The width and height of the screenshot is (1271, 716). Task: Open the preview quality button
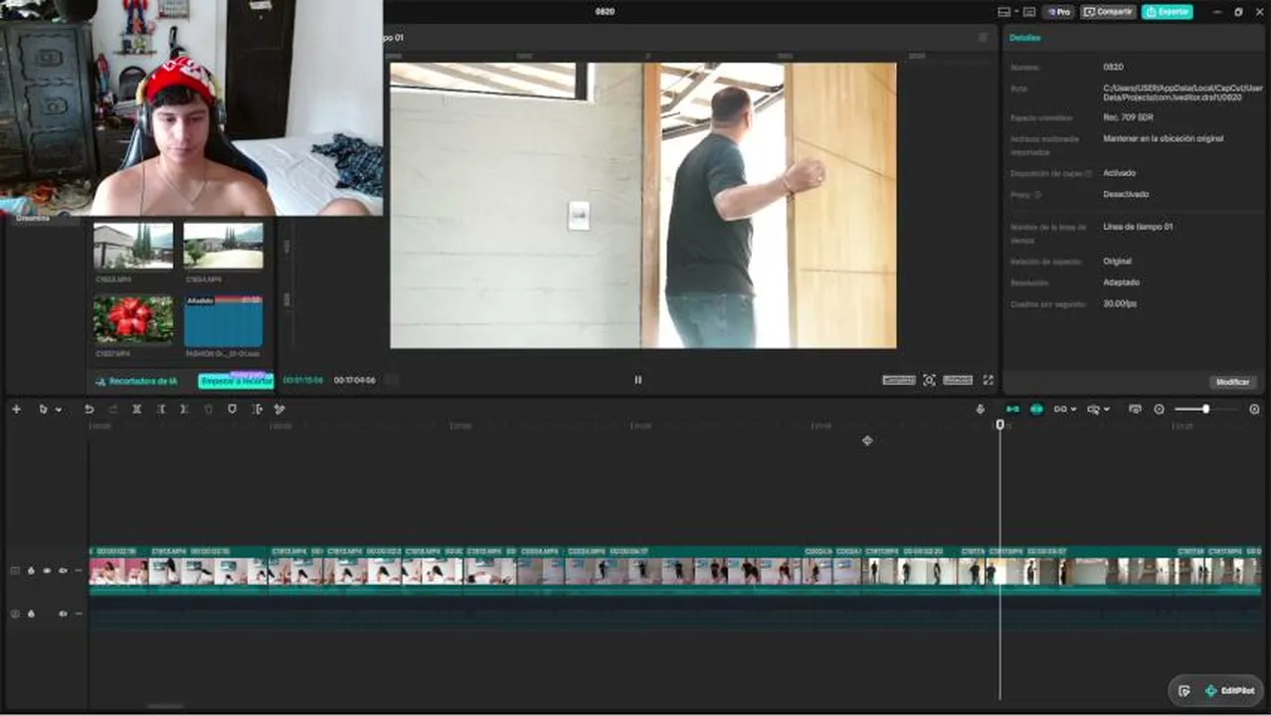(x=899, y=380)
